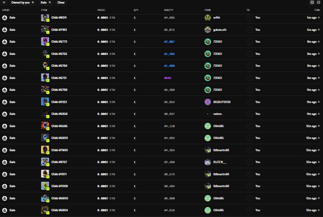The image size is (323, 217).
Task: Click the sale event icon for Chibi #6757
Action: [5, 162]
